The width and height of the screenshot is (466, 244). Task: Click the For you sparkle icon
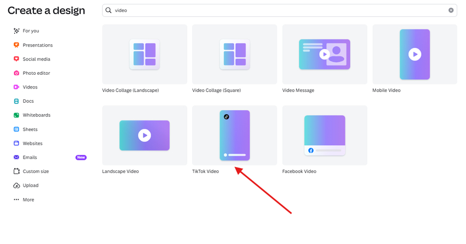click(x=16, y=31)
